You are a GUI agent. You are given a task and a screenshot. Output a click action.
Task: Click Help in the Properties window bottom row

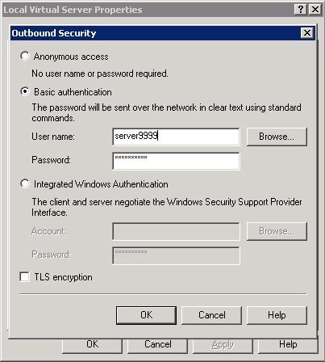click(288, 345)
